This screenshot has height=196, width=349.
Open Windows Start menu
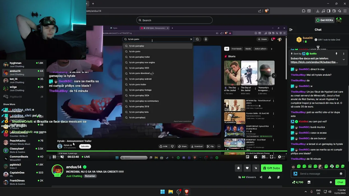(163, 192)
